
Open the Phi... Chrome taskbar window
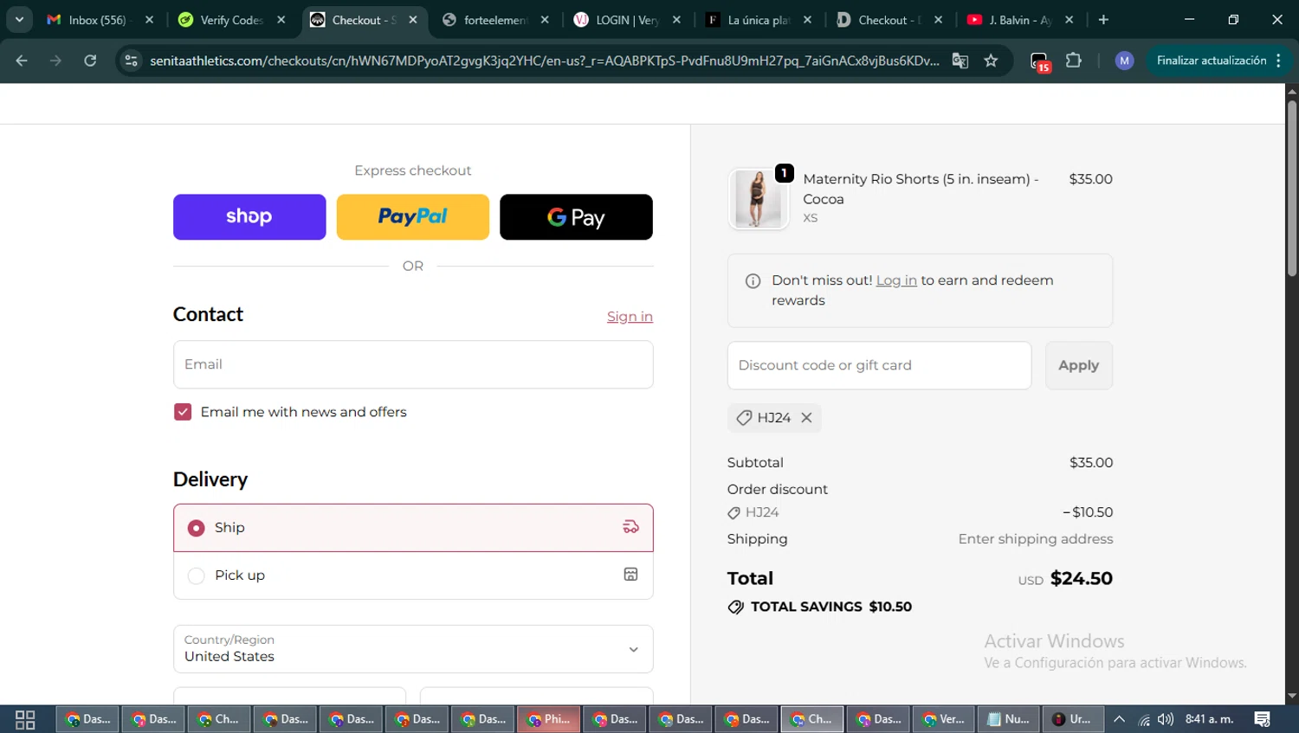[x=548, y=719]
